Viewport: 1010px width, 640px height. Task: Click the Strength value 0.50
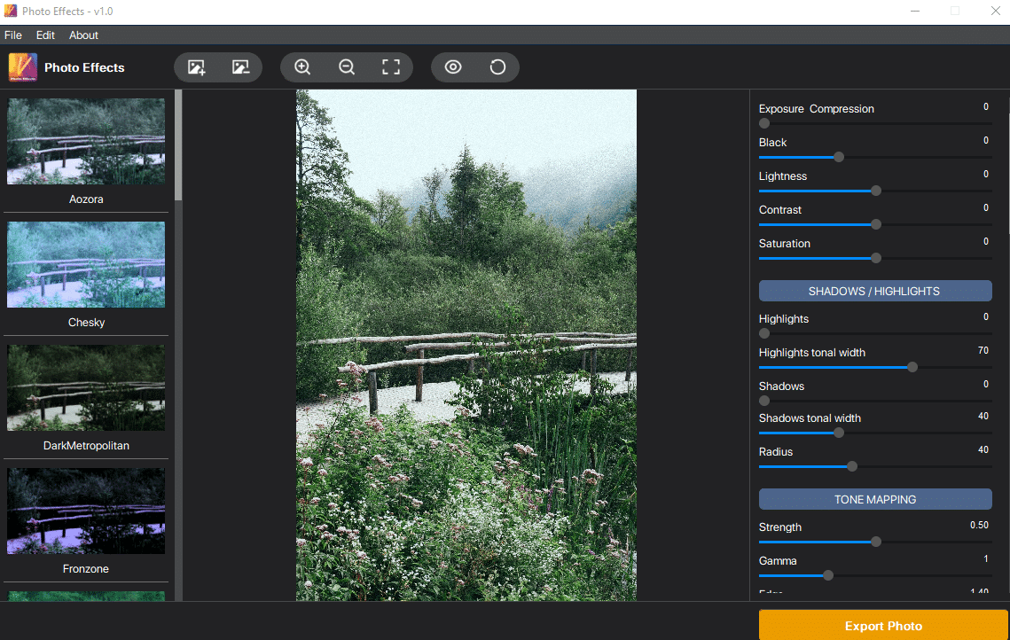click(x=979, y=525)
